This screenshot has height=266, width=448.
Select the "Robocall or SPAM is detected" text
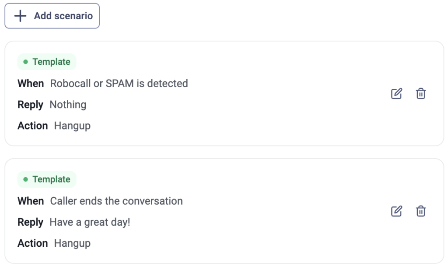pyautogui.click(x=119, y=84)
